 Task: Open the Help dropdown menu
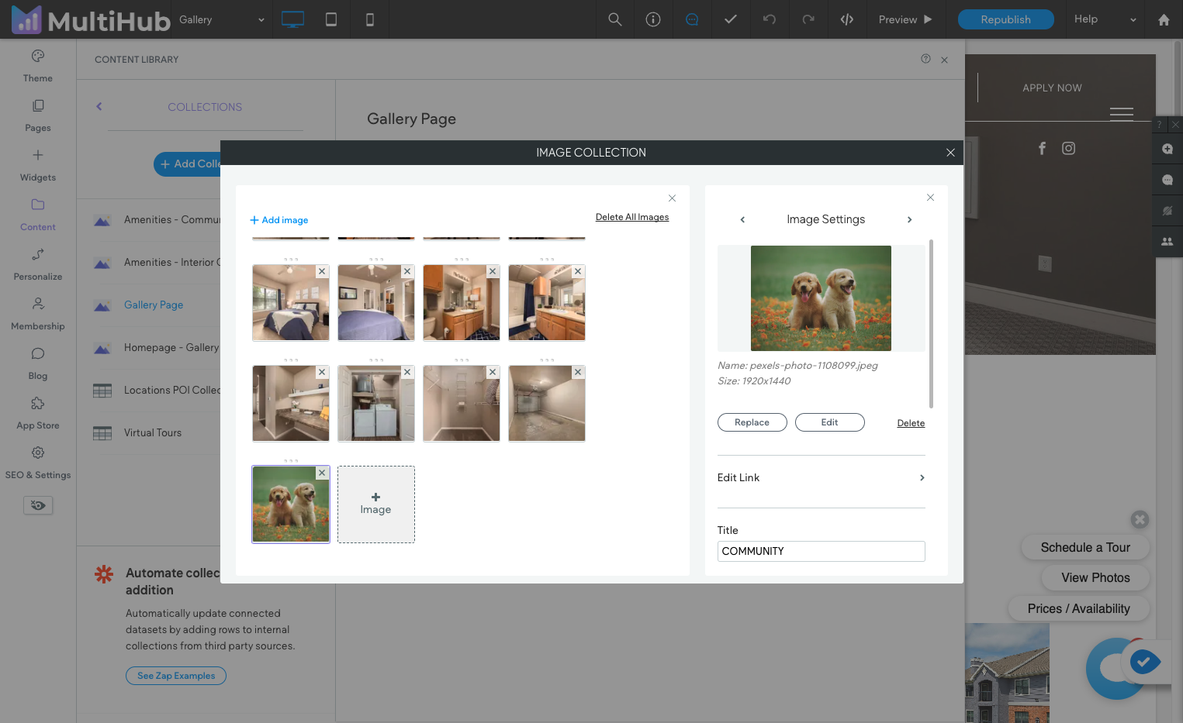point(1105,19)
